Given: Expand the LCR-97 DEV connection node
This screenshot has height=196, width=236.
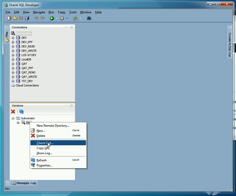Looking at the screenshot, I should (13, 55).
